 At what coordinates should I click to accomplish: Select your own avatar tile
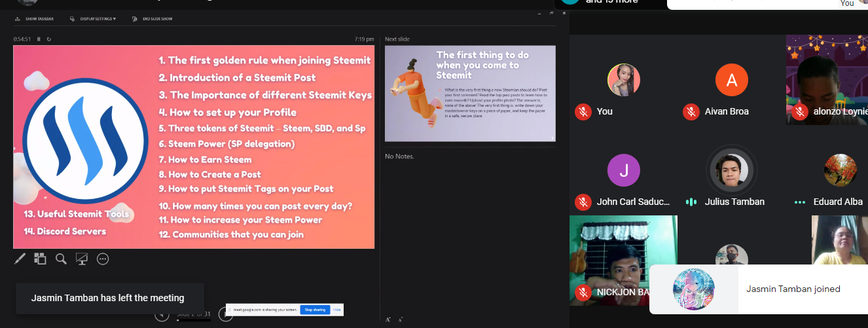623,81
